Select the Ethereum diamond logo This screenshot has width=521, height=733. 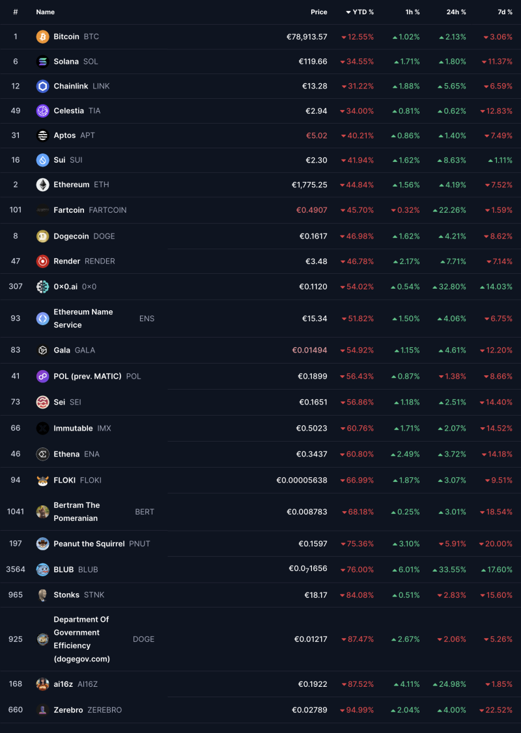pos(42,185)
